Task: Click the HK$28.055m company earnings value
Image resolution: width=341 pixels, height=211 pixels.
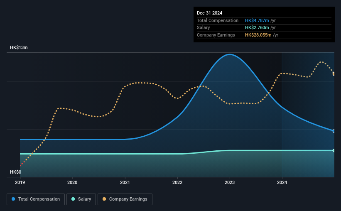Action: (x=258, y=35)
